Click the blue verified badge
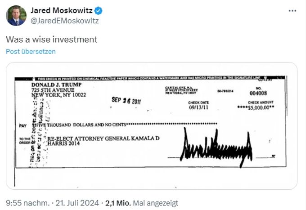 99,11
